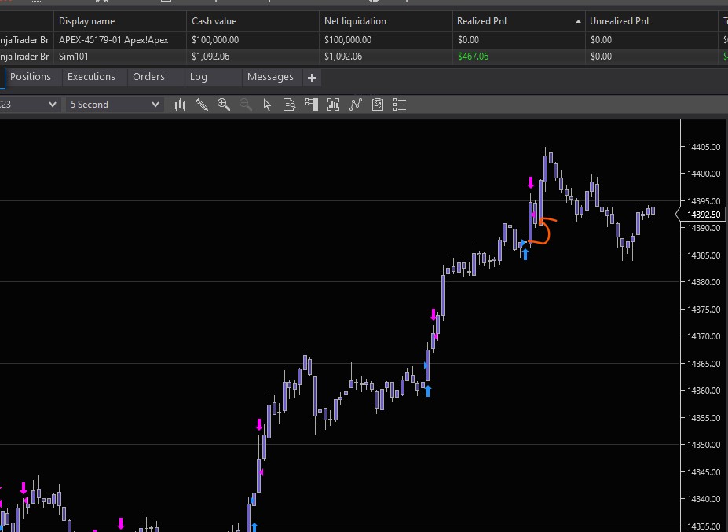Show the Data Box window
This screenshot has height=532, width=728.
[289, 105]
